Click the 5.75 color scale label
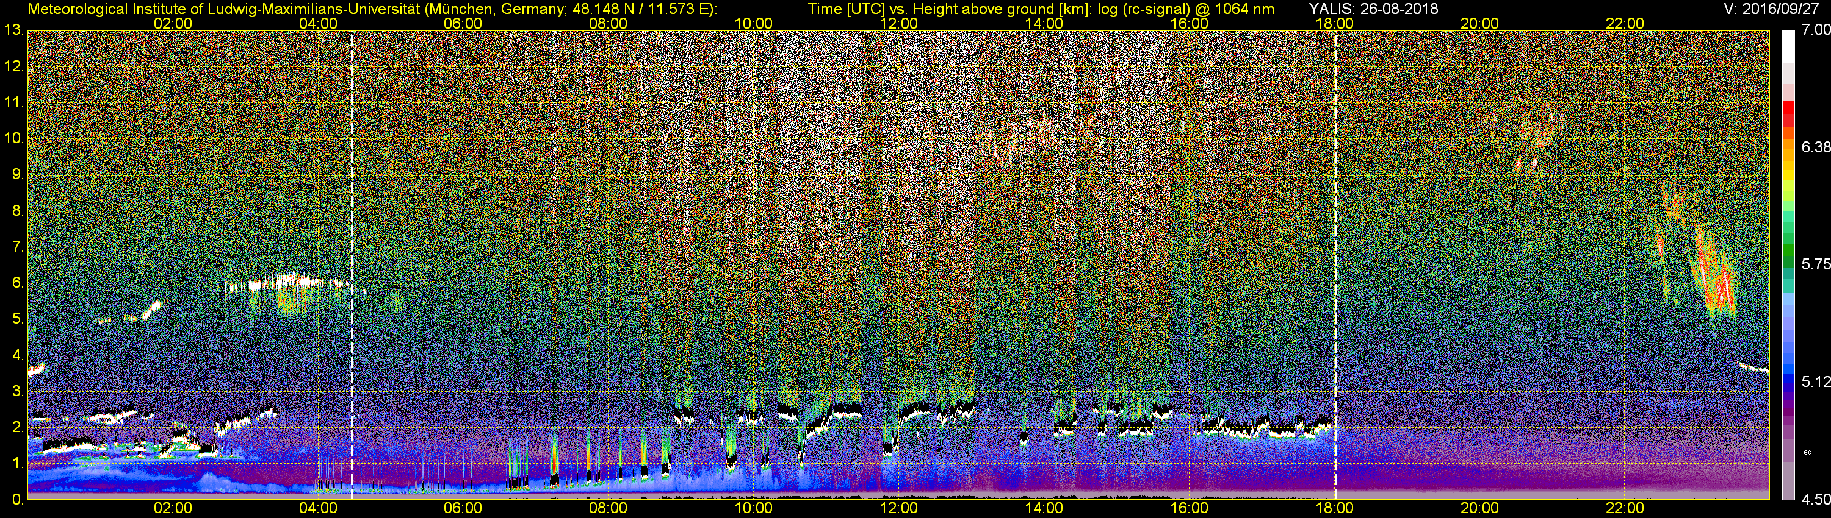Image resolution: width=1831 pixels, height=518 pixels. coord(1815,264)
